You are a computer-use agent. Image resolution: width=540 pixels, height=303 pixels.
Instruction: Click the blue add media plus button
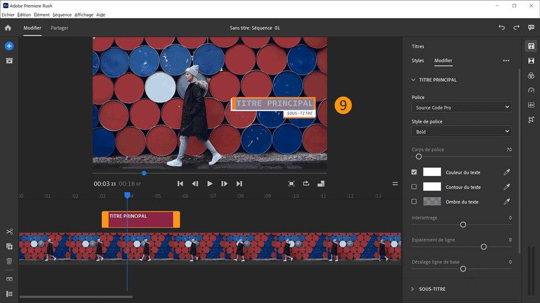point(9,46)
